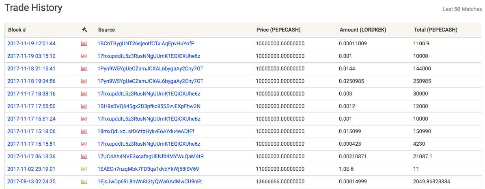Viewport: 485px width, 189px height.
Task: Select the total cell 144000
Action: point(422,68)
